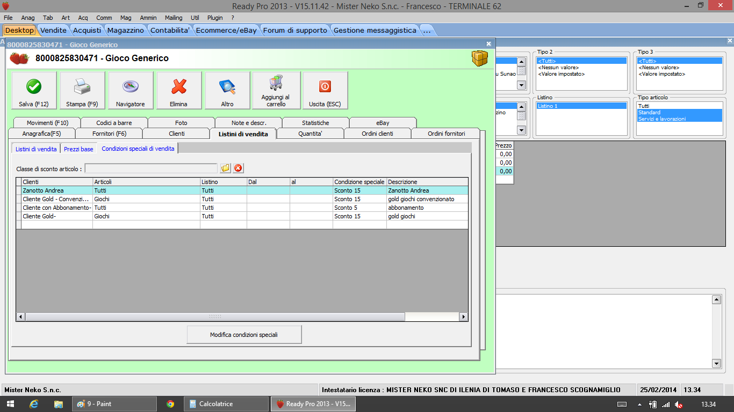Open the Navigatore compass tool
The image size is (734, 412).
click(x=131, y=91)
